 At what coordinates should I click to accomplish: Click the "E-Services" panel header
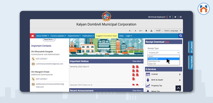(164, 69)
